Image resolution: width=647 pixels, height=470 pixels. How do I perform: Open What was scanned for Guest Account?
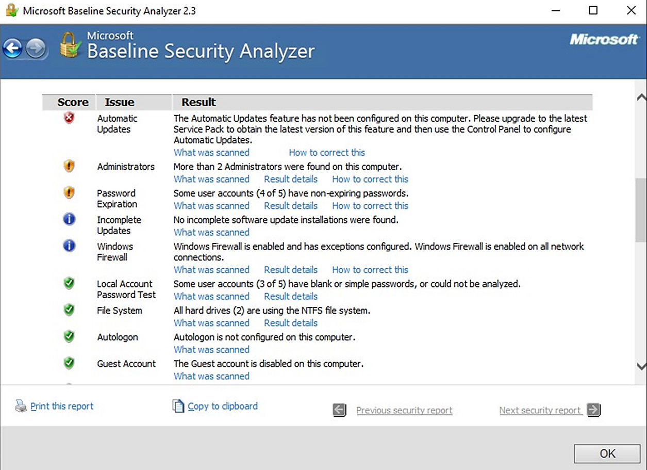click(x=211, y=376)
